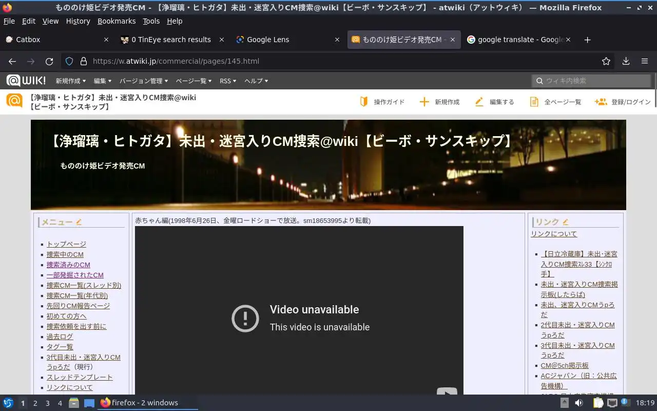Open the 先回りCM報告ページ link

[x=78, y=306]
